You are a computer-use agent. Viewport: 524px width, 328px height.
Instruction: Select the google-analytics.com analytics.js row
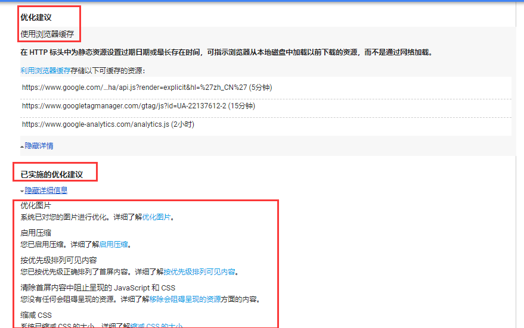click(108, 124)
